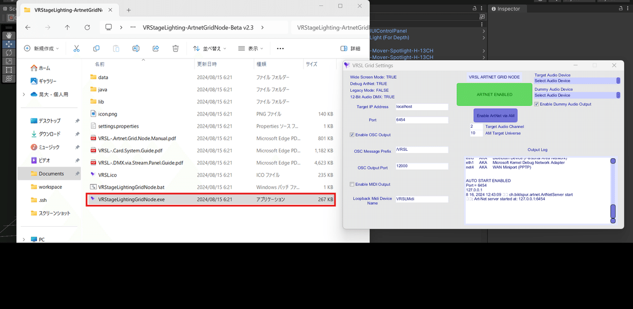Open the Target Audio Device dropdown
Viewport: 633px width, 309px height.
577,81
